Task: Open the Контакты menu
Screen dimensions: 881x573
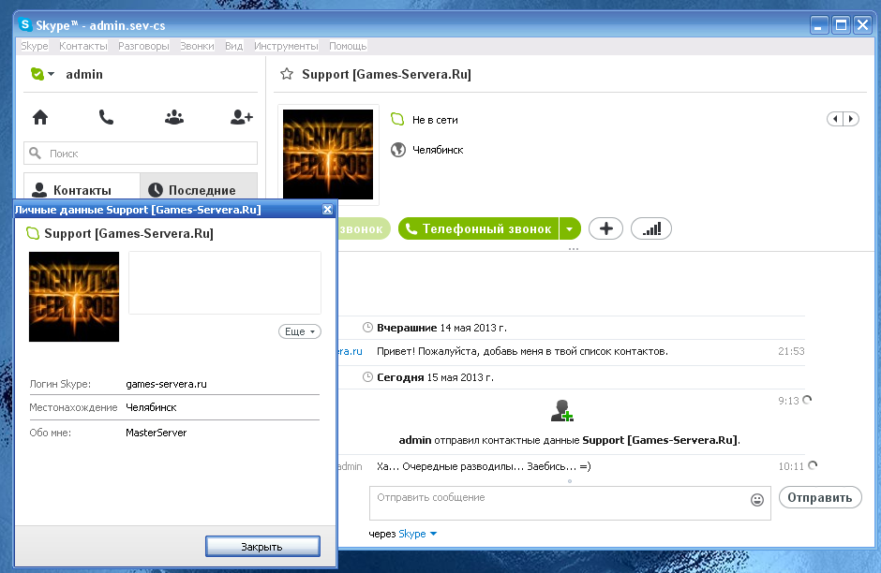Action: 83,46
